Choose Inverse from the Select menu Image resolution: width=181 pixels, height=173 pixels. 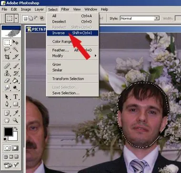coord(72,33)
